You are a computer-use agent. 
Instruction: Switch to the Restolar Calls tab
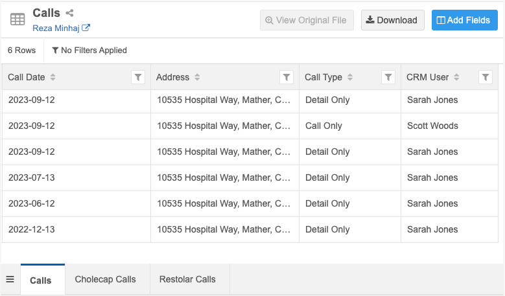coord(187,279)
